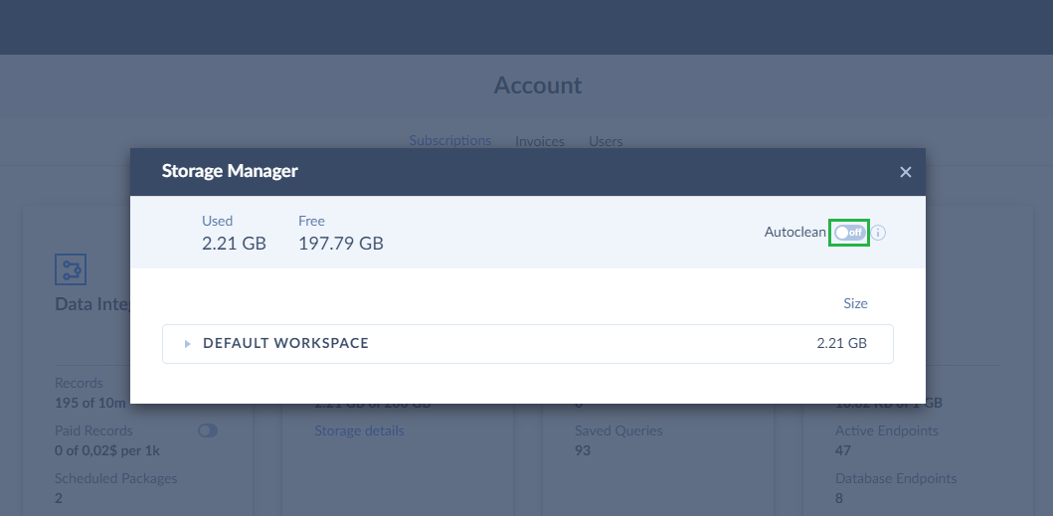1053x516 pixels.
Task: Click the 2.21 GB workspace size value
Action: 841,343
